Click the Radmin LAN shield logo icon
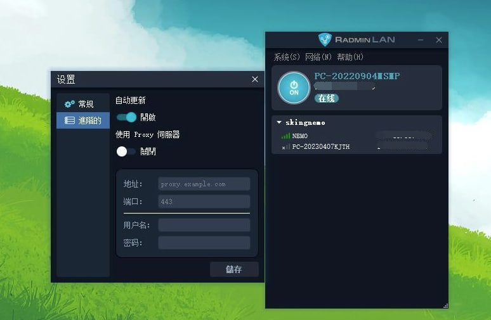 click(325, 40)
